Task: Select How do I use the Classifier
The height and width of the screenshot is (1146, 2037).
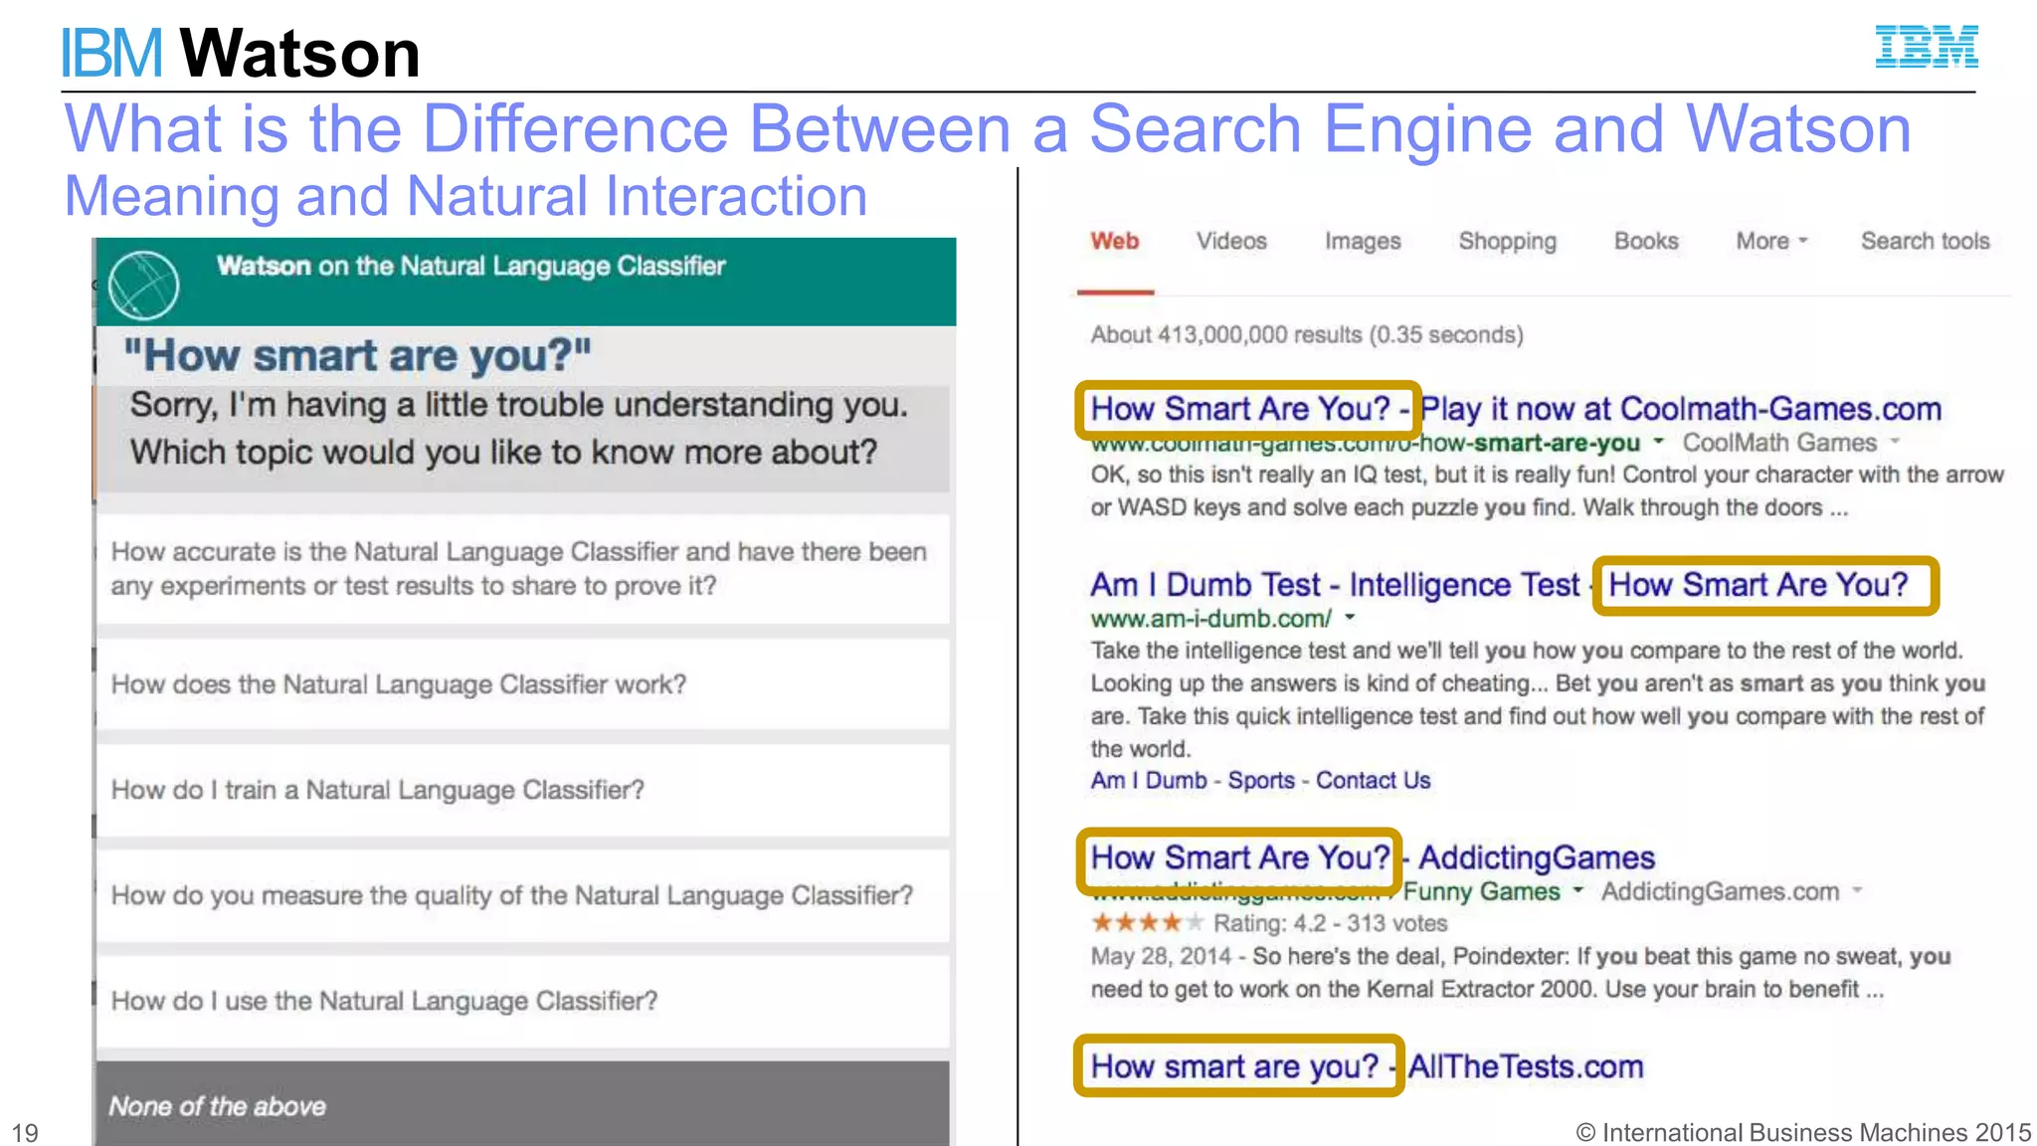Action: pyautogui.click(x=523, y=1001)
